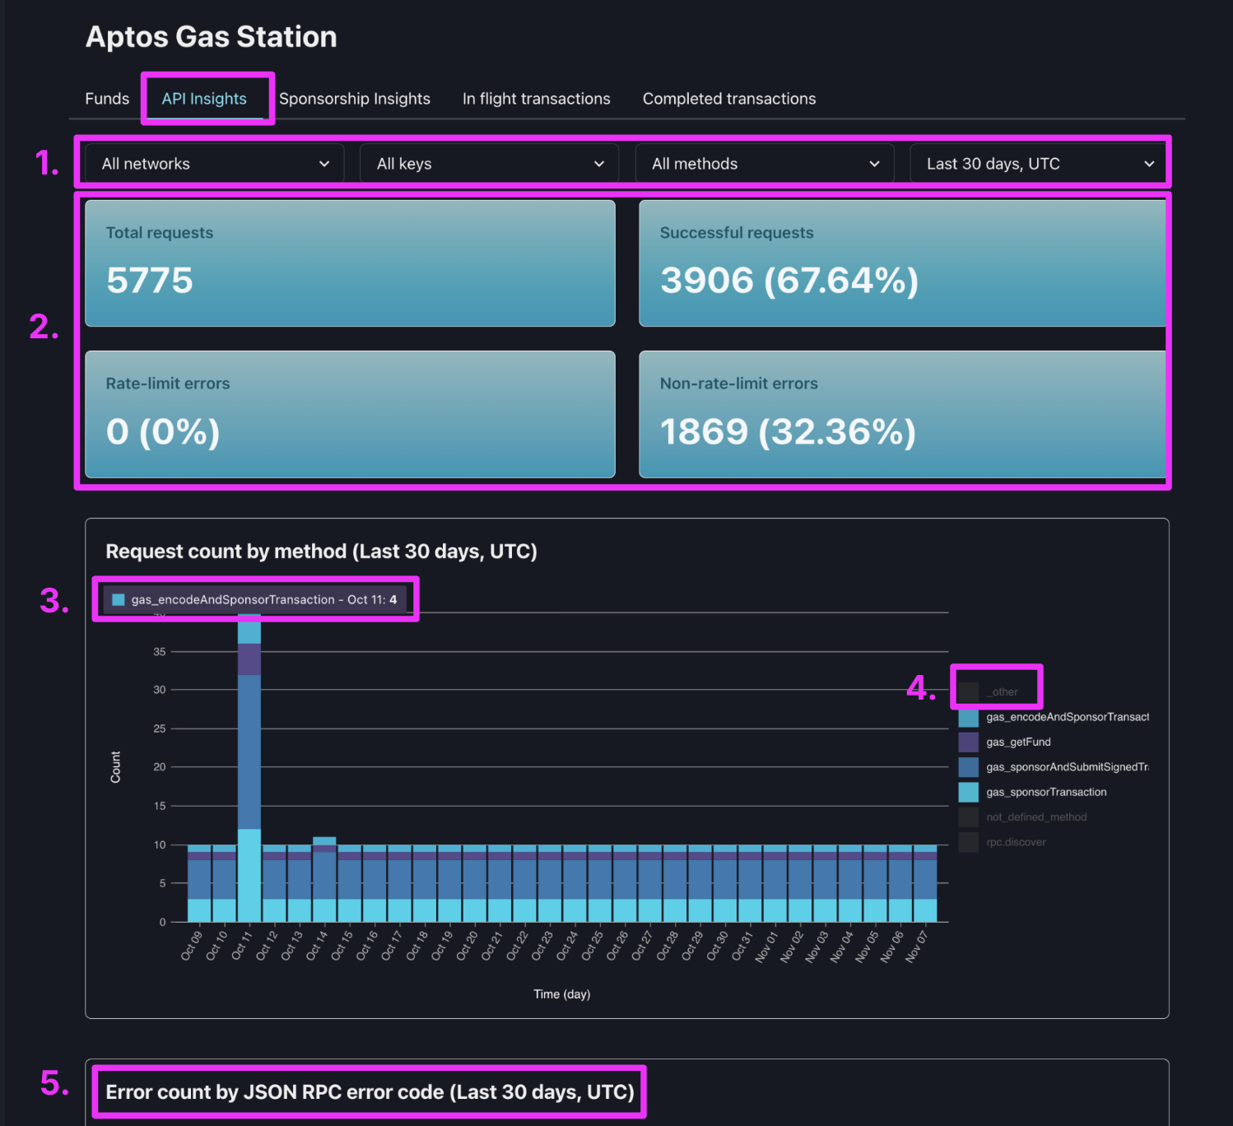The image size is (1233, 1126).
Task: Toggle the _other legend entry
Action: [989, 692]
